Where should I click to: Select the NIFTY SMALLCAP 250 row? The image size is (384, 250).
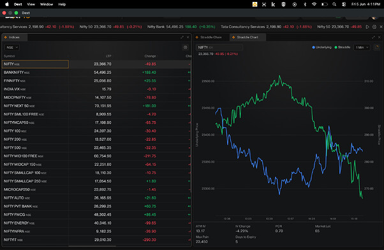click(x=96, y=181)
